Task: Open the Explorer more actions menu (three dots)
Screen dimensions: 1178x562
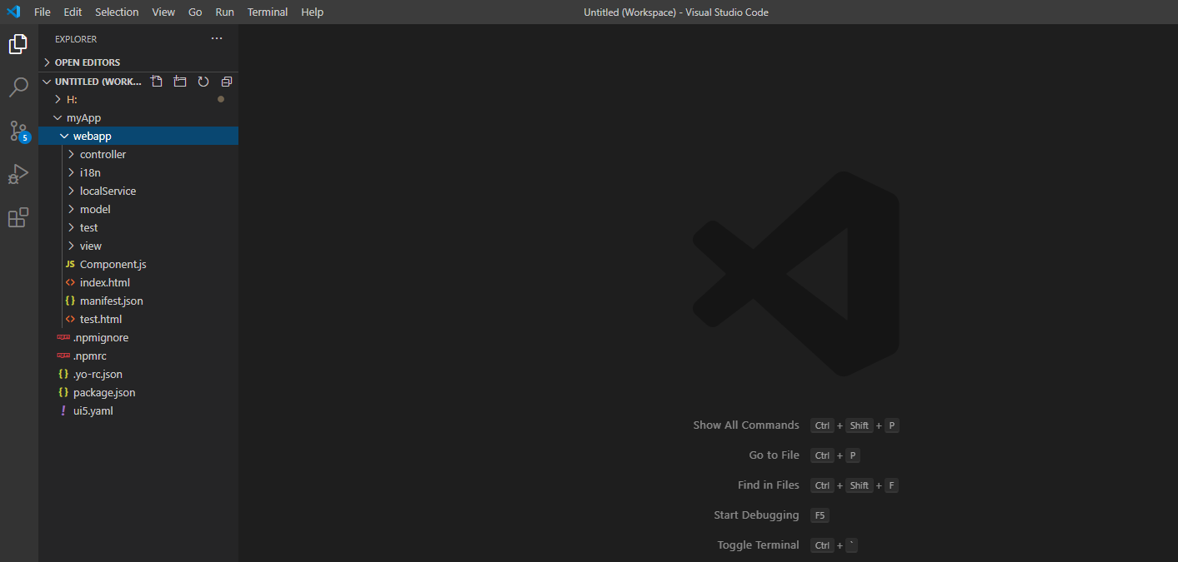Action: pos(217,39)
